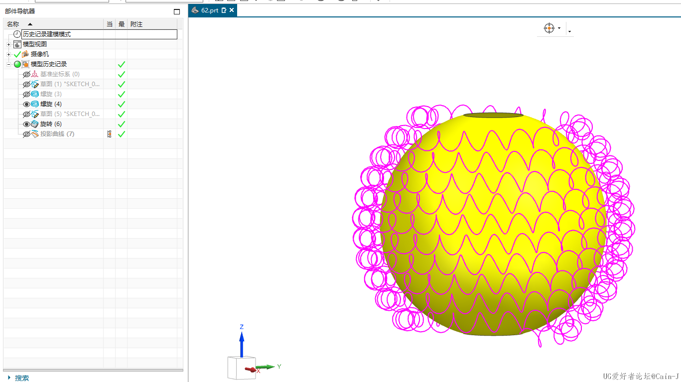Click the projected curve icon of 投影曲线 (7)
This screenshot has height=382, width=681.
pyautogui.click(x=35, y=134)
